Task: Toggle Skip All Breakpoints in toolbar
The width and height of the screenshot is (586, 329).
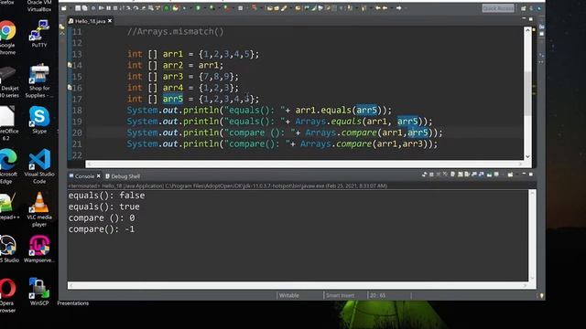Action: pyautogui.click(x=93, y=8)
